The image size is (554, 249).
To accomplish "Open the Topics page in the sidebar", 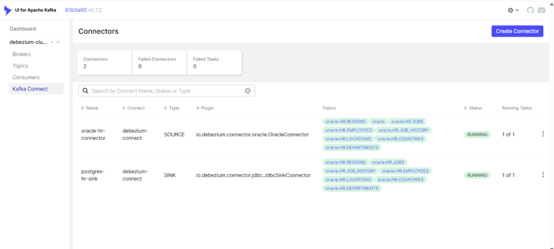I will tap(20, 65).
